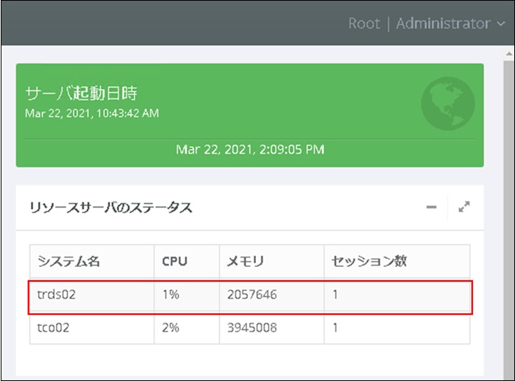Click the システム名 column header
Image resolution: width=515 pixels, height=381 pixels.
click(68, 261)
